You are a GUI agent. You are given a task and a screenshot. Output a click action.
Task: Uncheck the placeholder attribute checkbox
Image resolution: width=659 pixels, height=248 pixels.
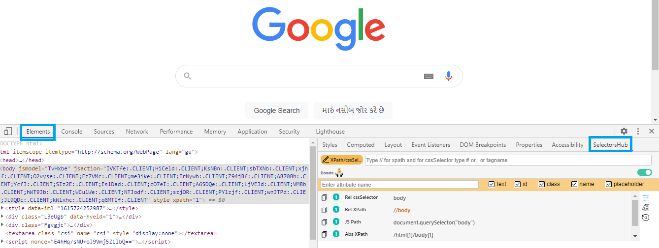pyautogui.click(x=609, y=184)
